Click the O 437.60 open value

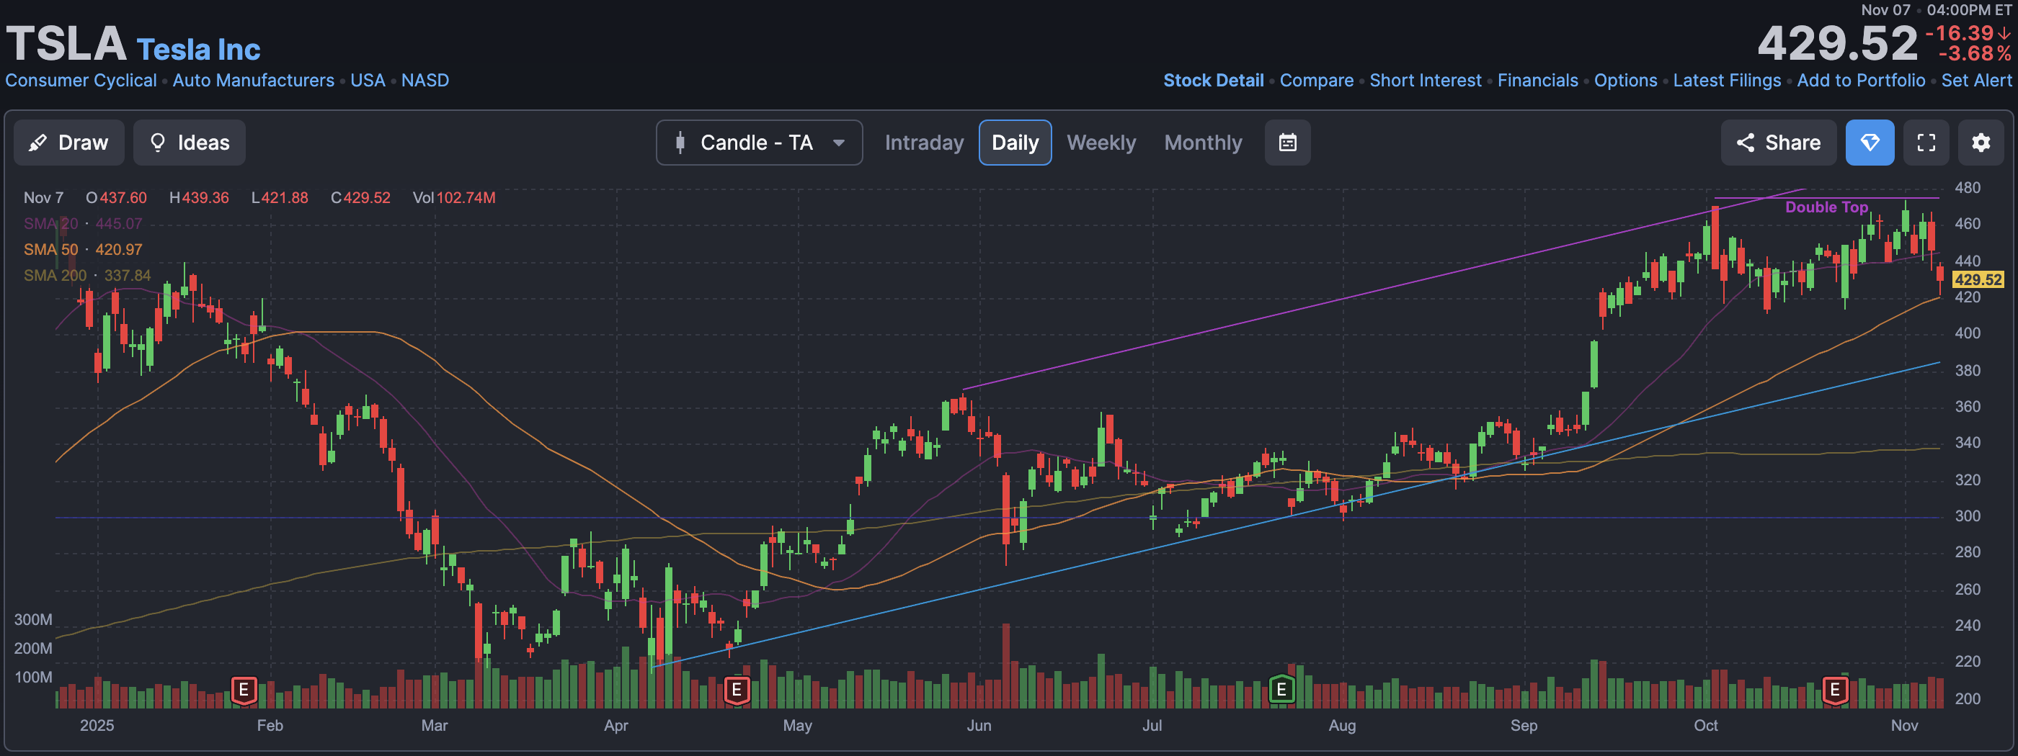click(117, 198)
